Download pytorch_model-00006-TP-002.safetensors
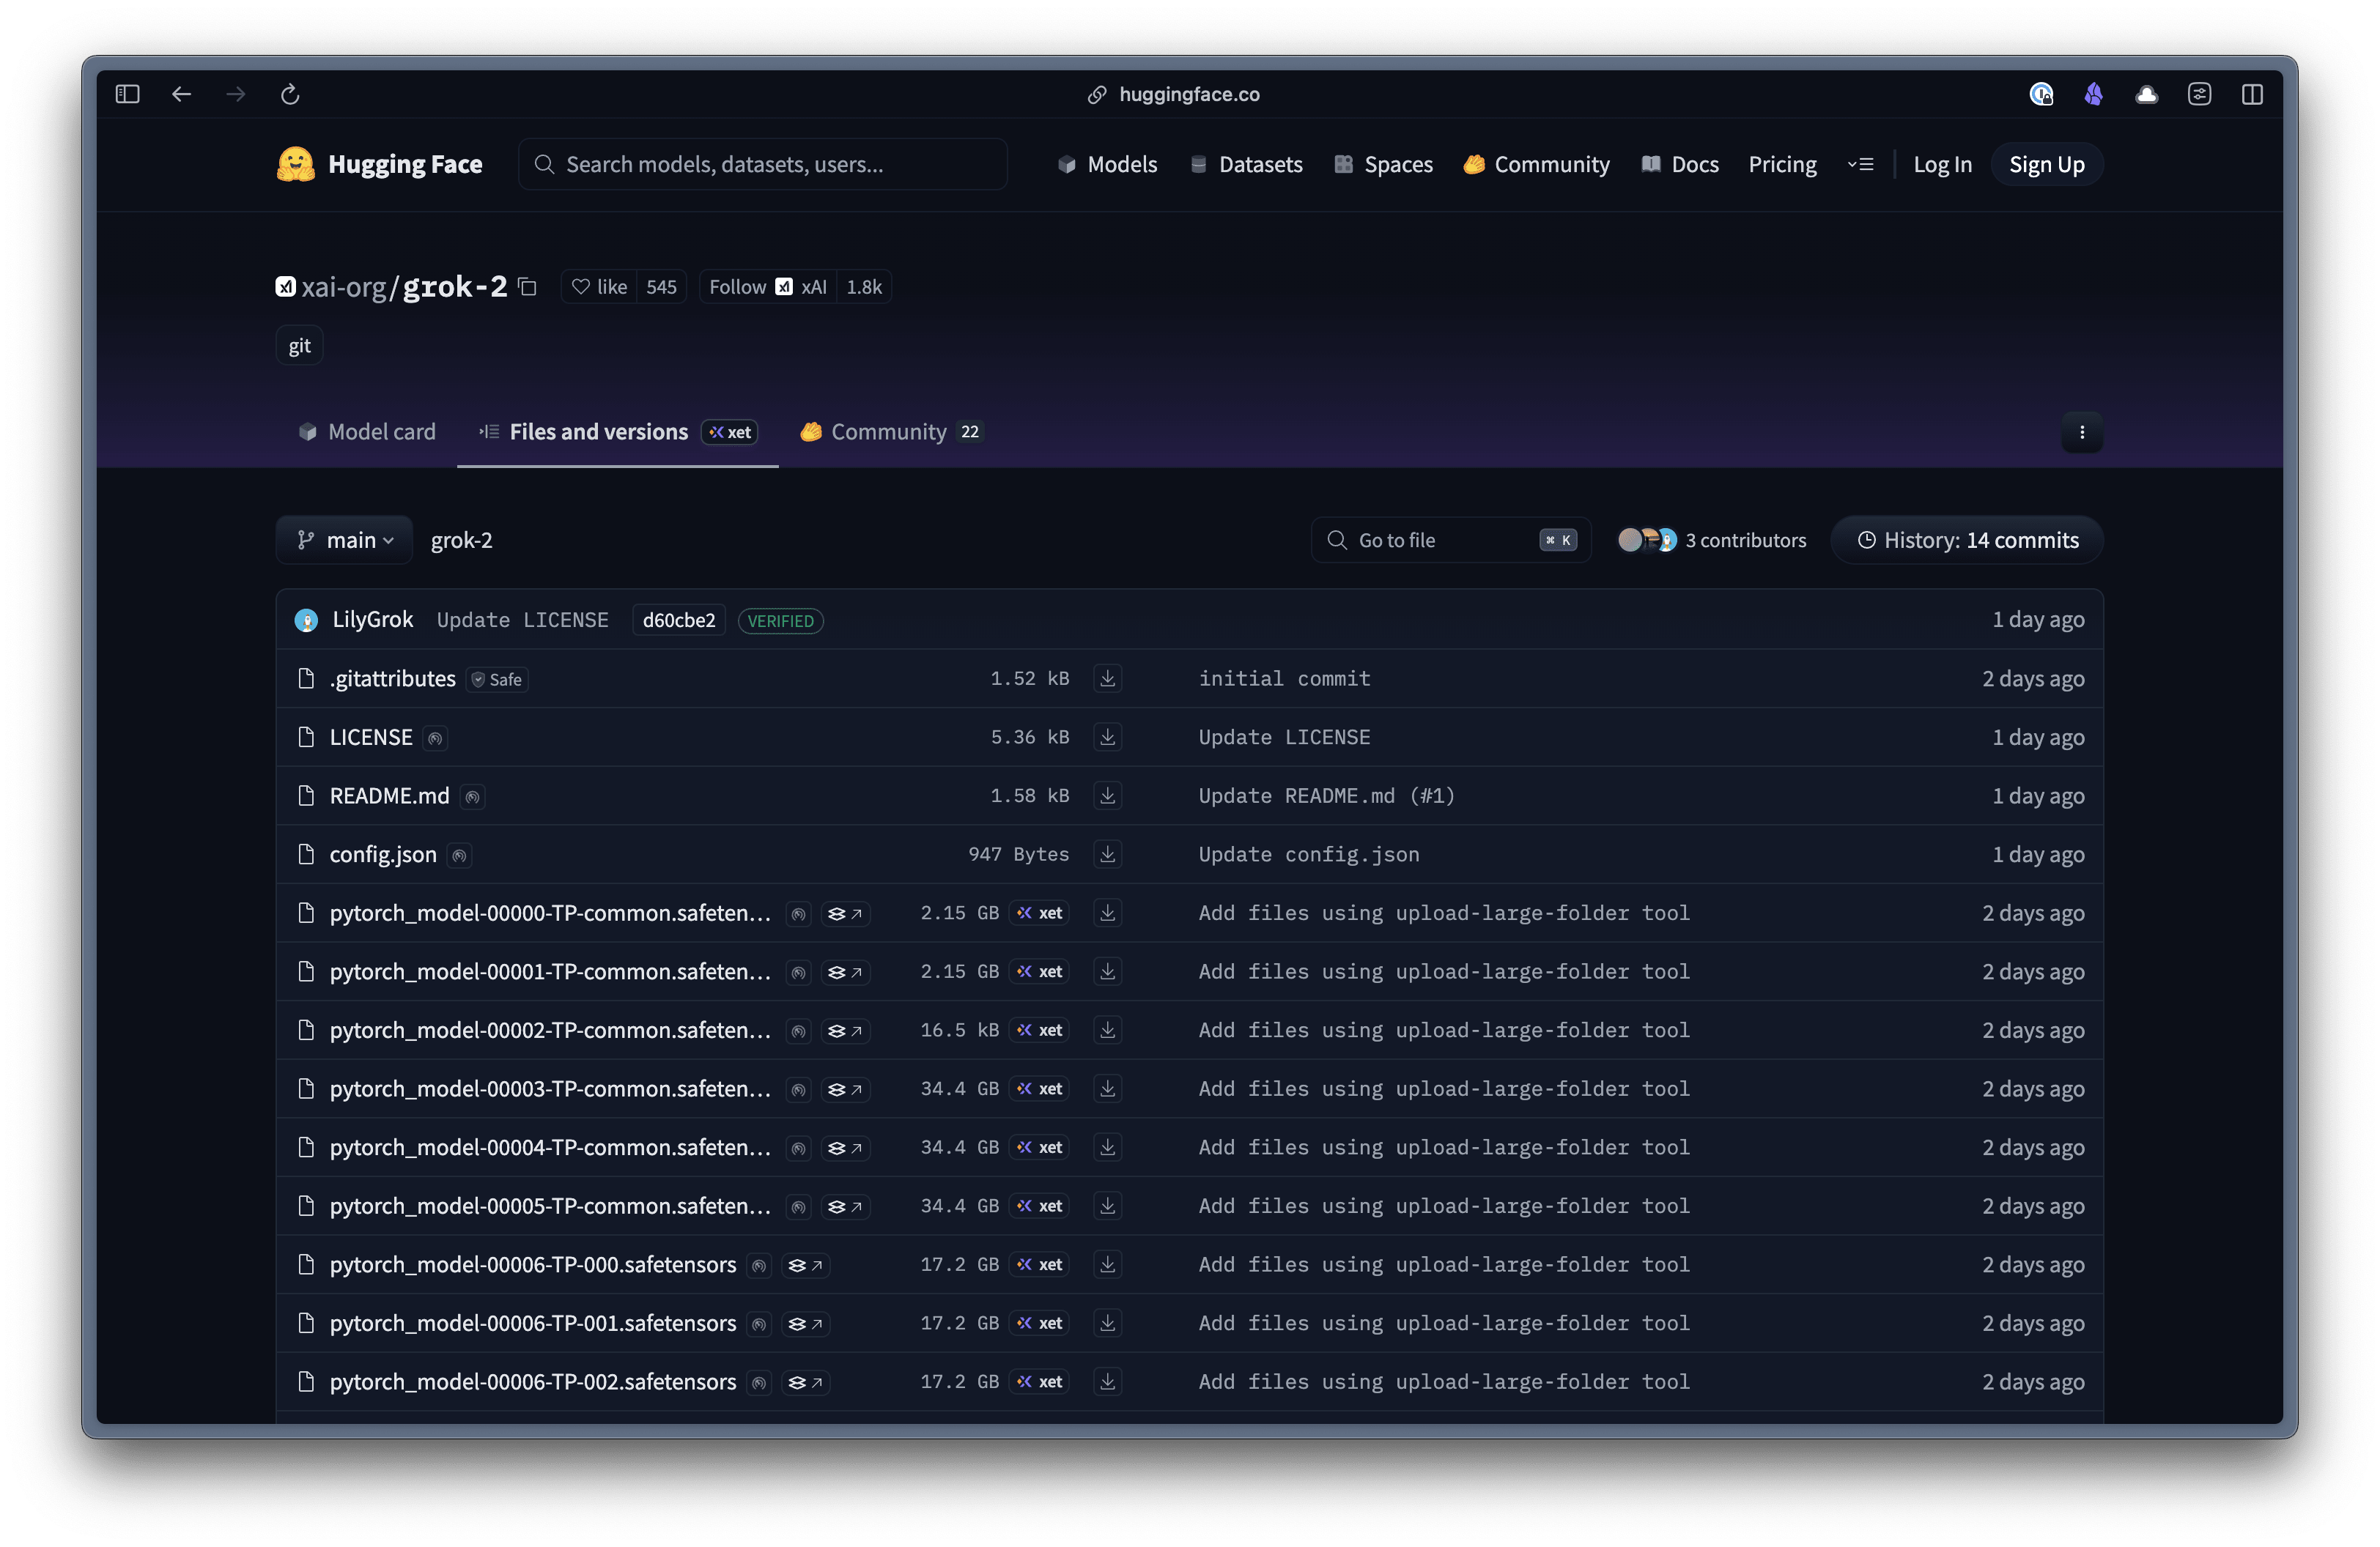 (1107, 1381)
